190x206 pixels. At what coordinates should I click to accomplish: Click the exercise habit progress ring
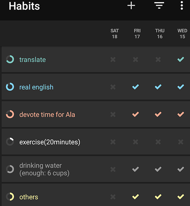(10, 142)
